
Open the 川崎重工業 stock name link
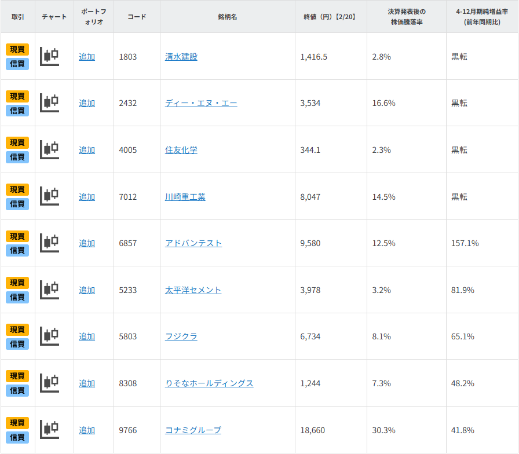[x=185, y=197]
